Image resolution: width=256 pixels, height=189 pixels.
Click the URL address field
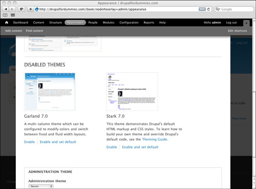(118, 9)
